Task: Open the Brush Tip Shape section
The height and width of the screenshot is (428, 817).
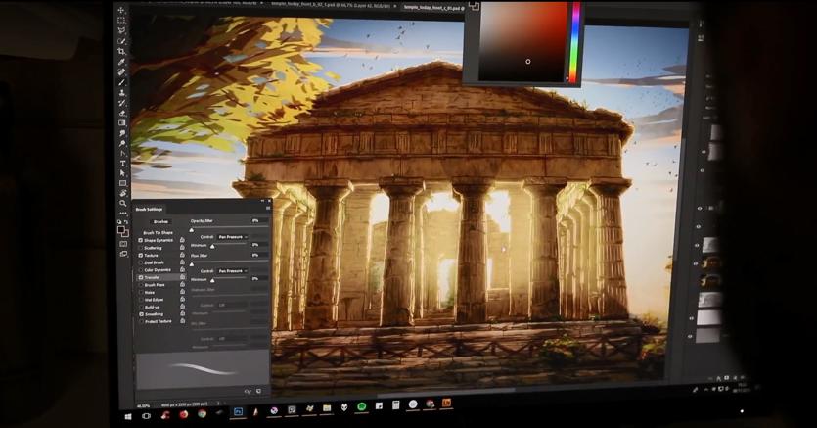Action: [x=158, y=232]
